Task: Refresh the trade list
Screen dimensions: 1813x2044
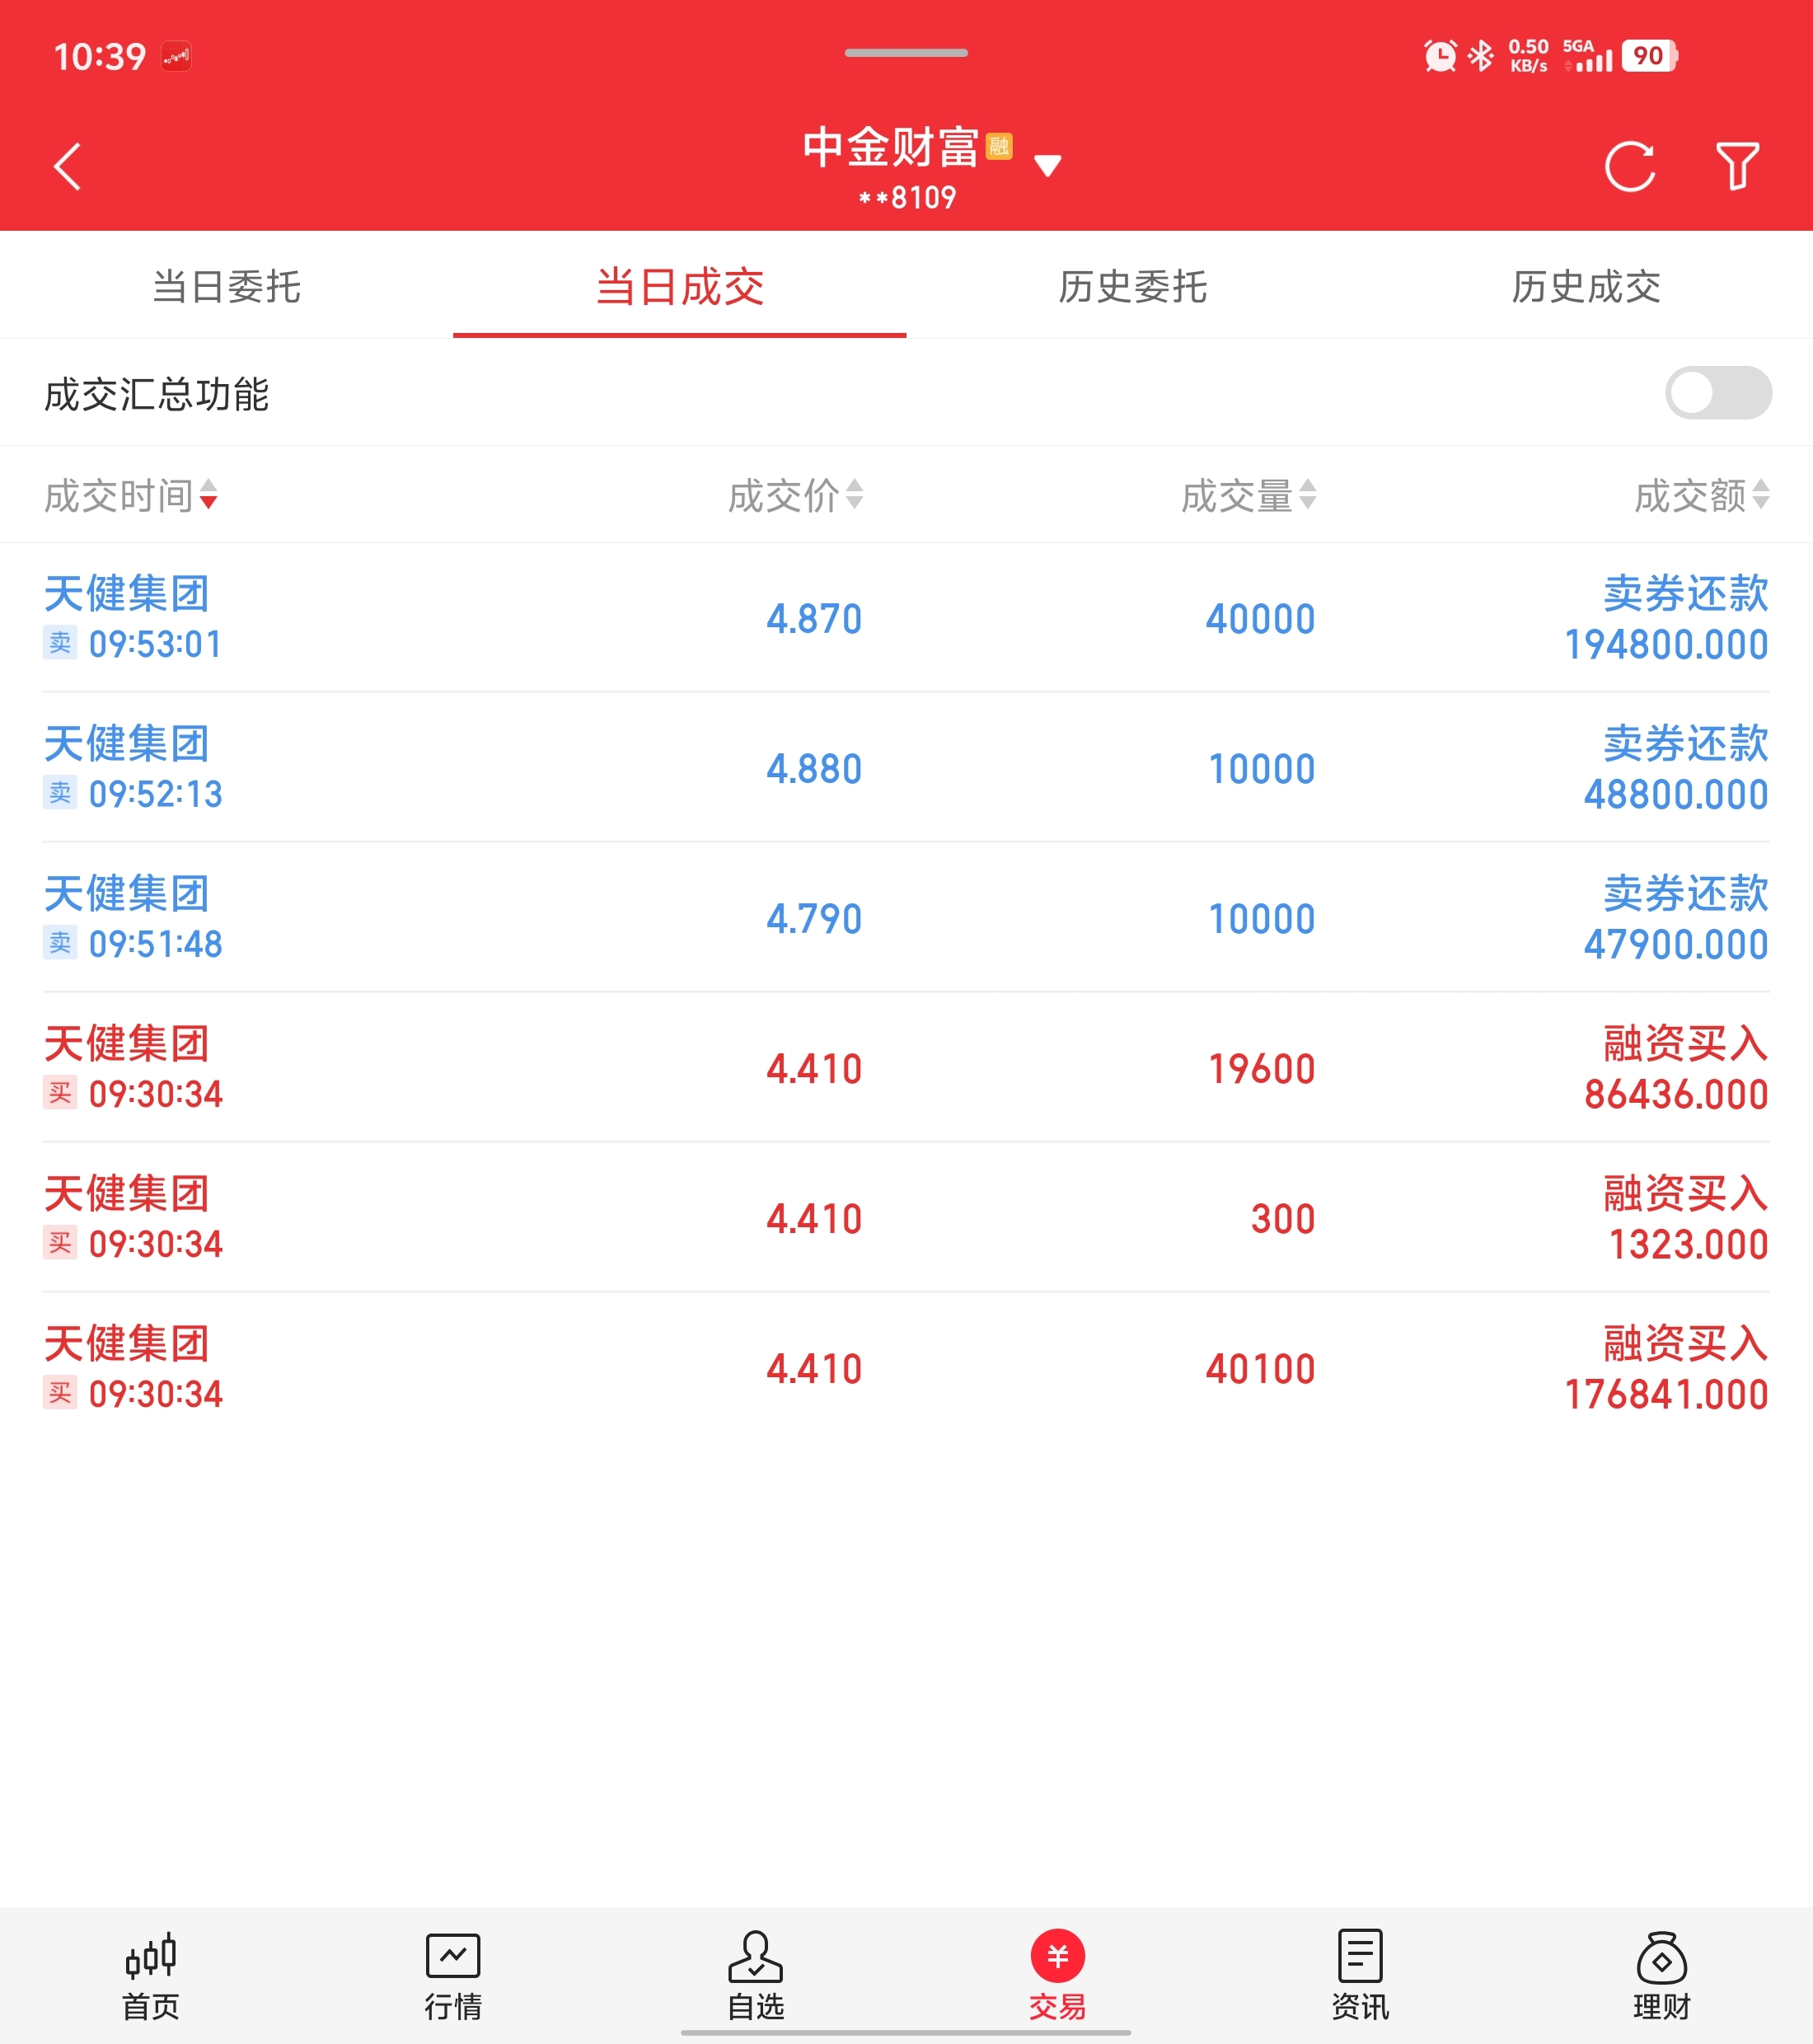Action: tap(1630, 166)
